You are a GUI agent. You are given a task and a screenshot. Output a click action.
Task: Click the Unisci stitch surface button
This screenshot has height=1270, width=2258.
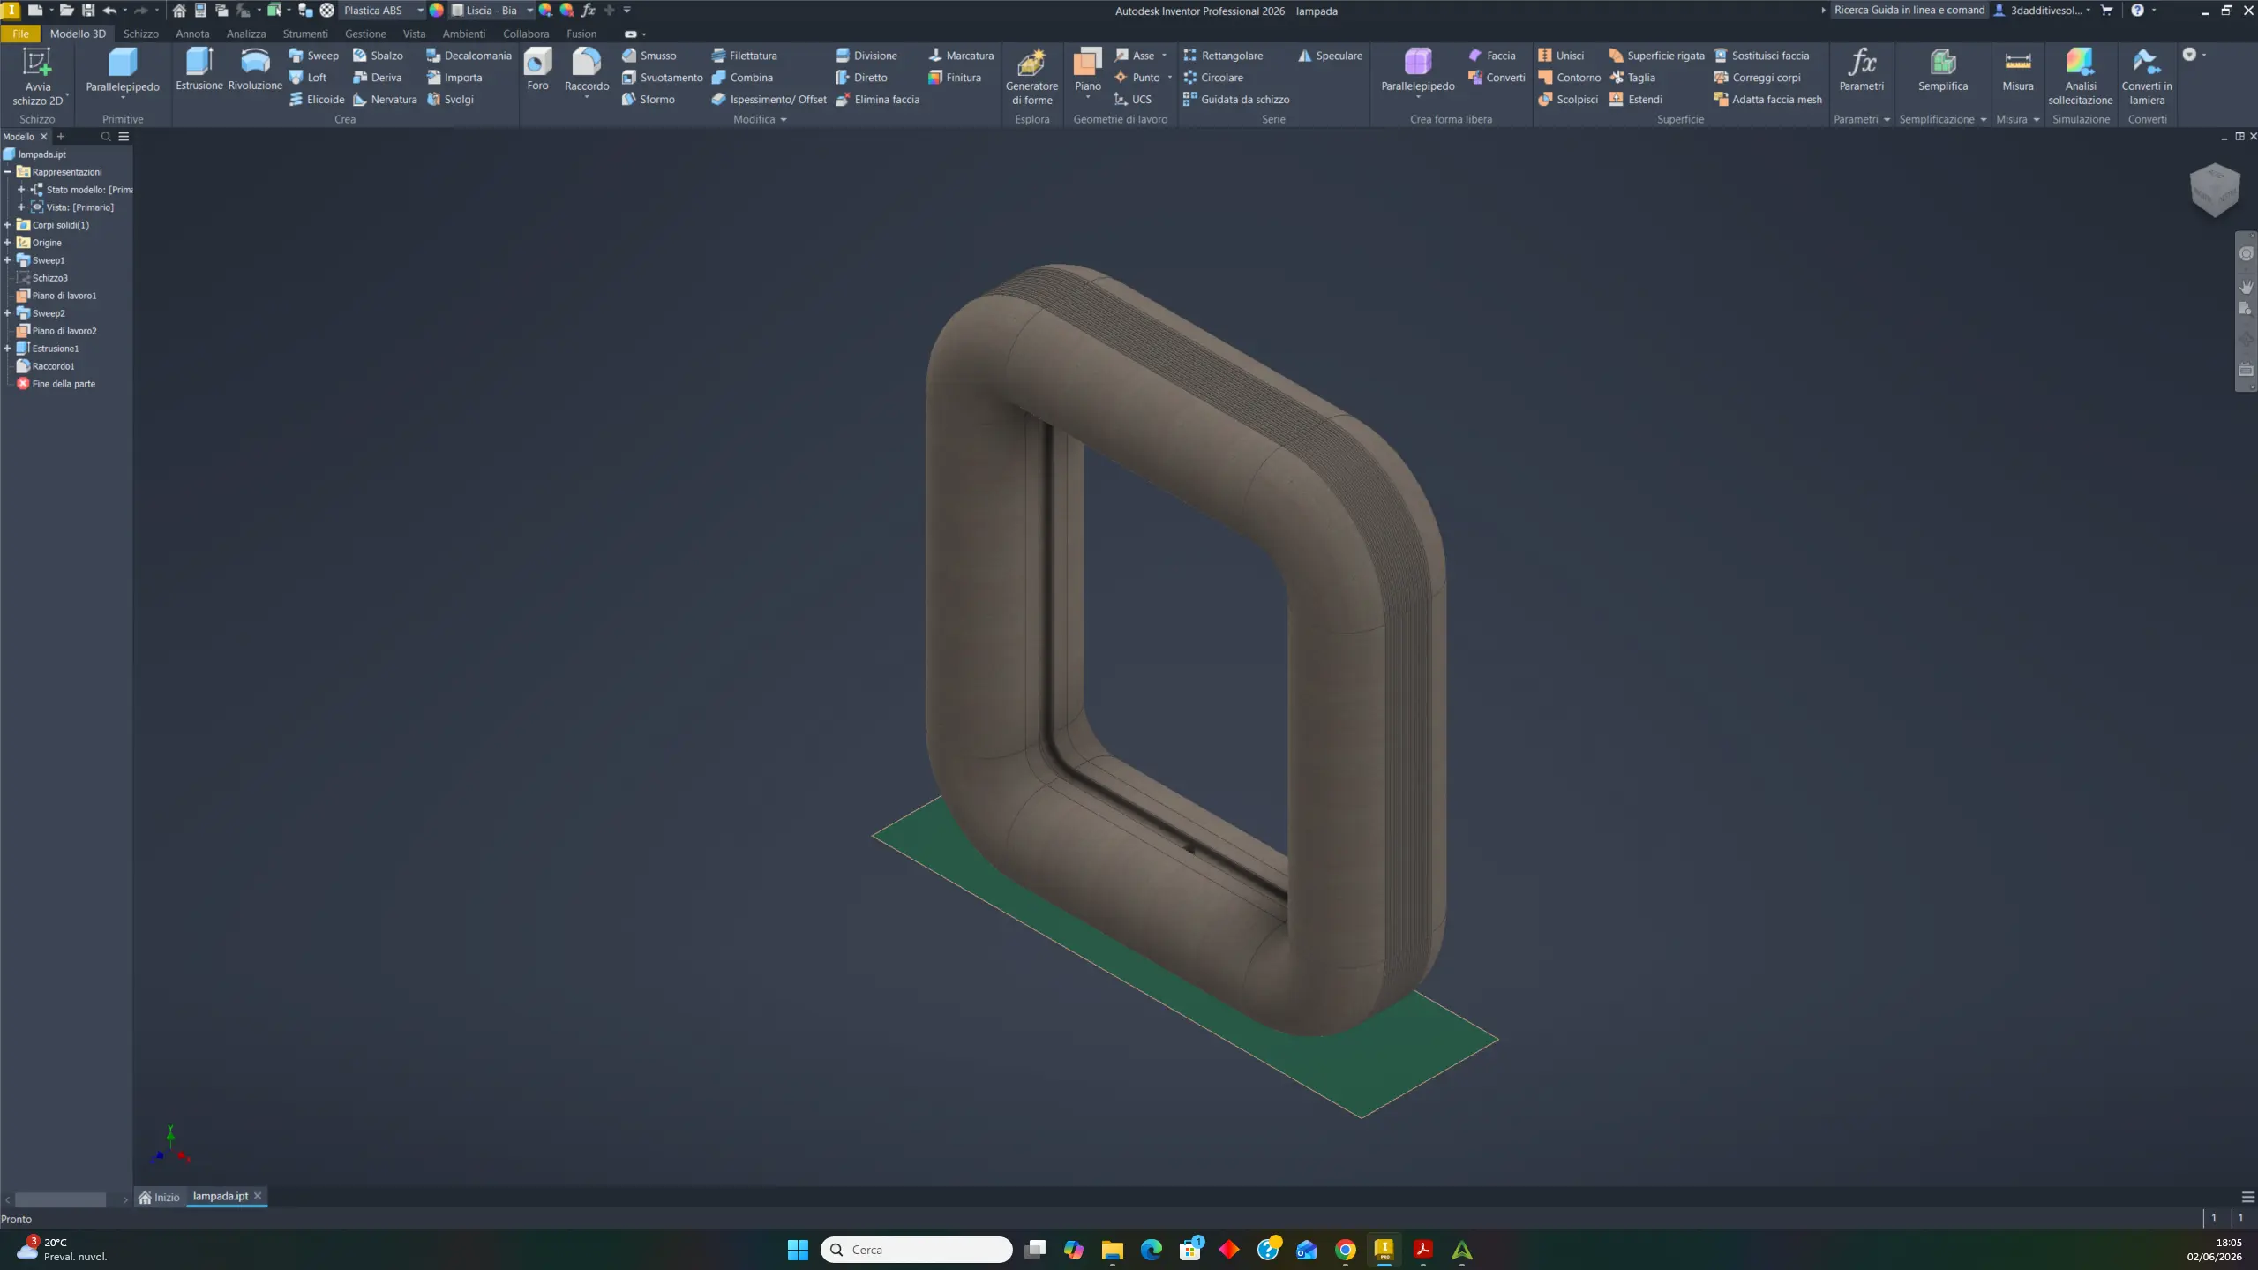1561,56
